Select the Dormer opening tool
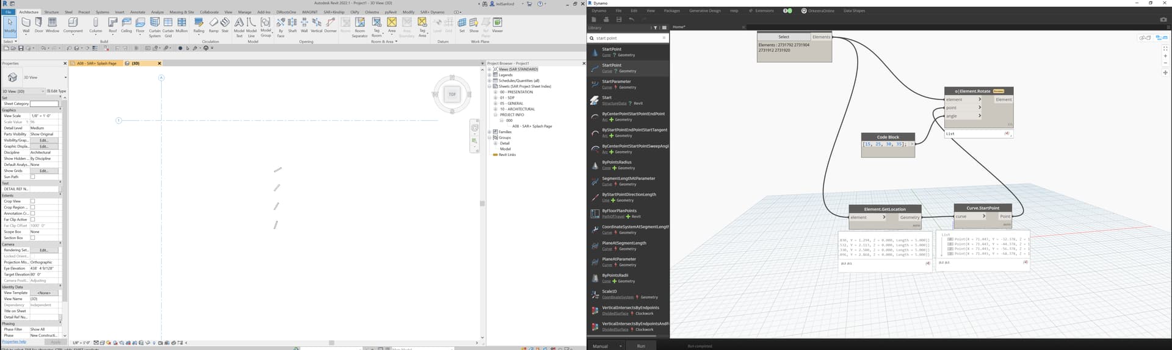Viewport: 1172px width, 350px height. [x=330, y=25]
